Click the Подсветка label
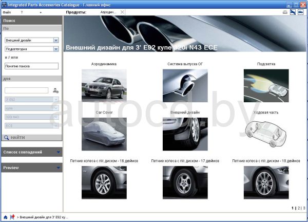Image resolution: width=308 pixels, height=222 pixels. 266,64
